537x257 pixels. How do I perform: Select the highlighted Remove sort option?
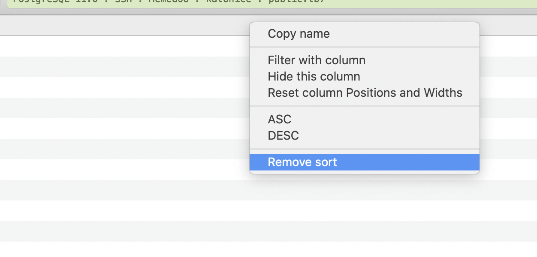pyautogui.click(x=302, y=162)
